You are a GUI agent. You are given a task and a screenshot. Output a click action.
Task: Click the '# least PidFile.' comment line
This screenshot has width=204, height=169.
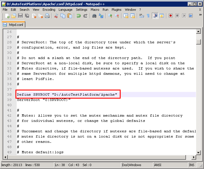(35, 79)
